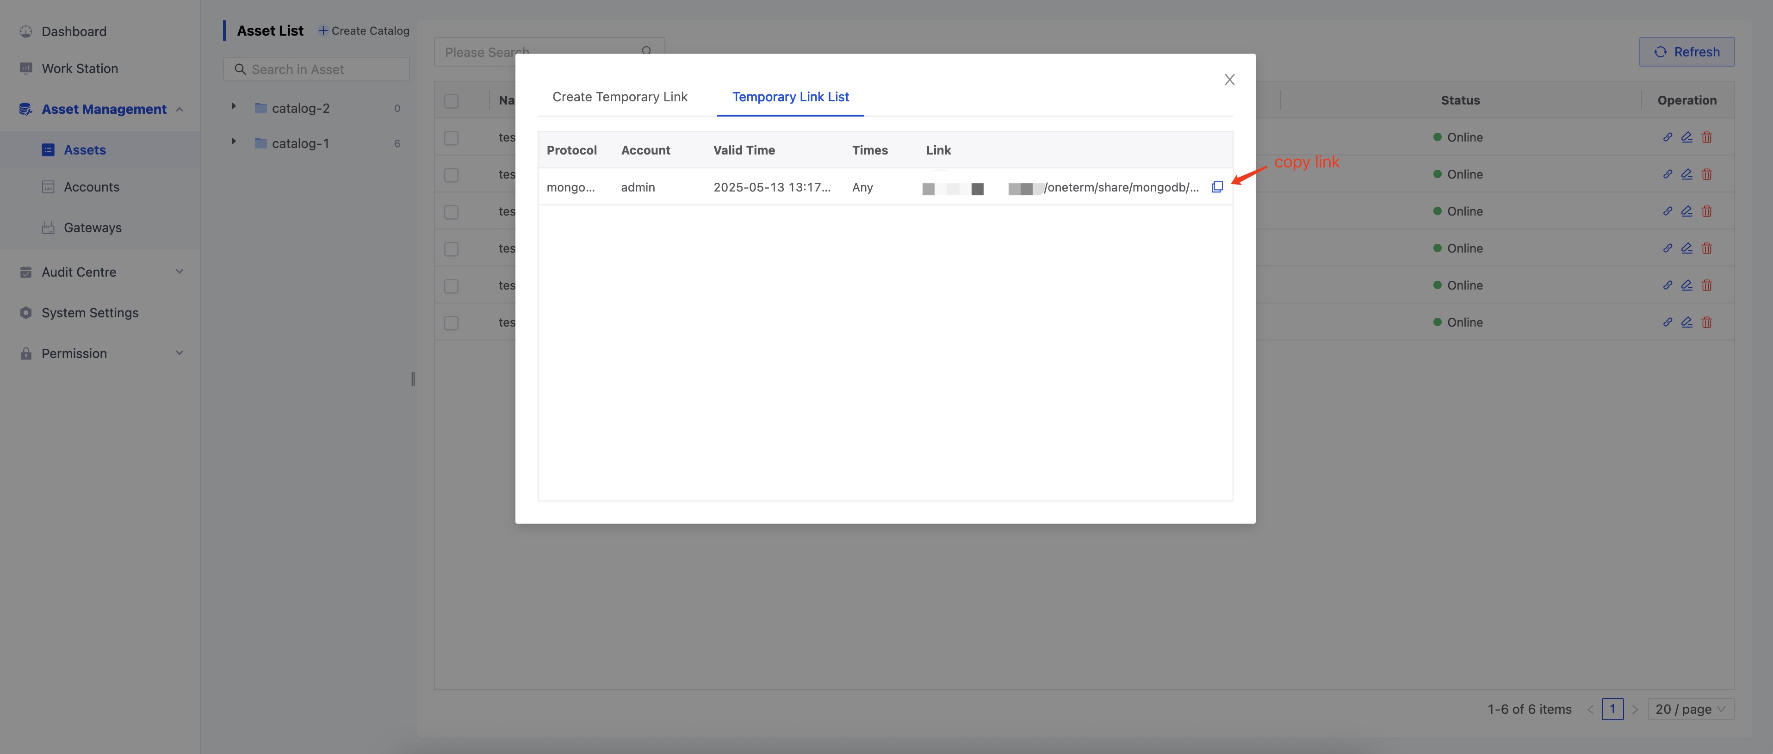The image size is (1773, 754).
Task: Edit the first asset row
Action: [1687, 137]
